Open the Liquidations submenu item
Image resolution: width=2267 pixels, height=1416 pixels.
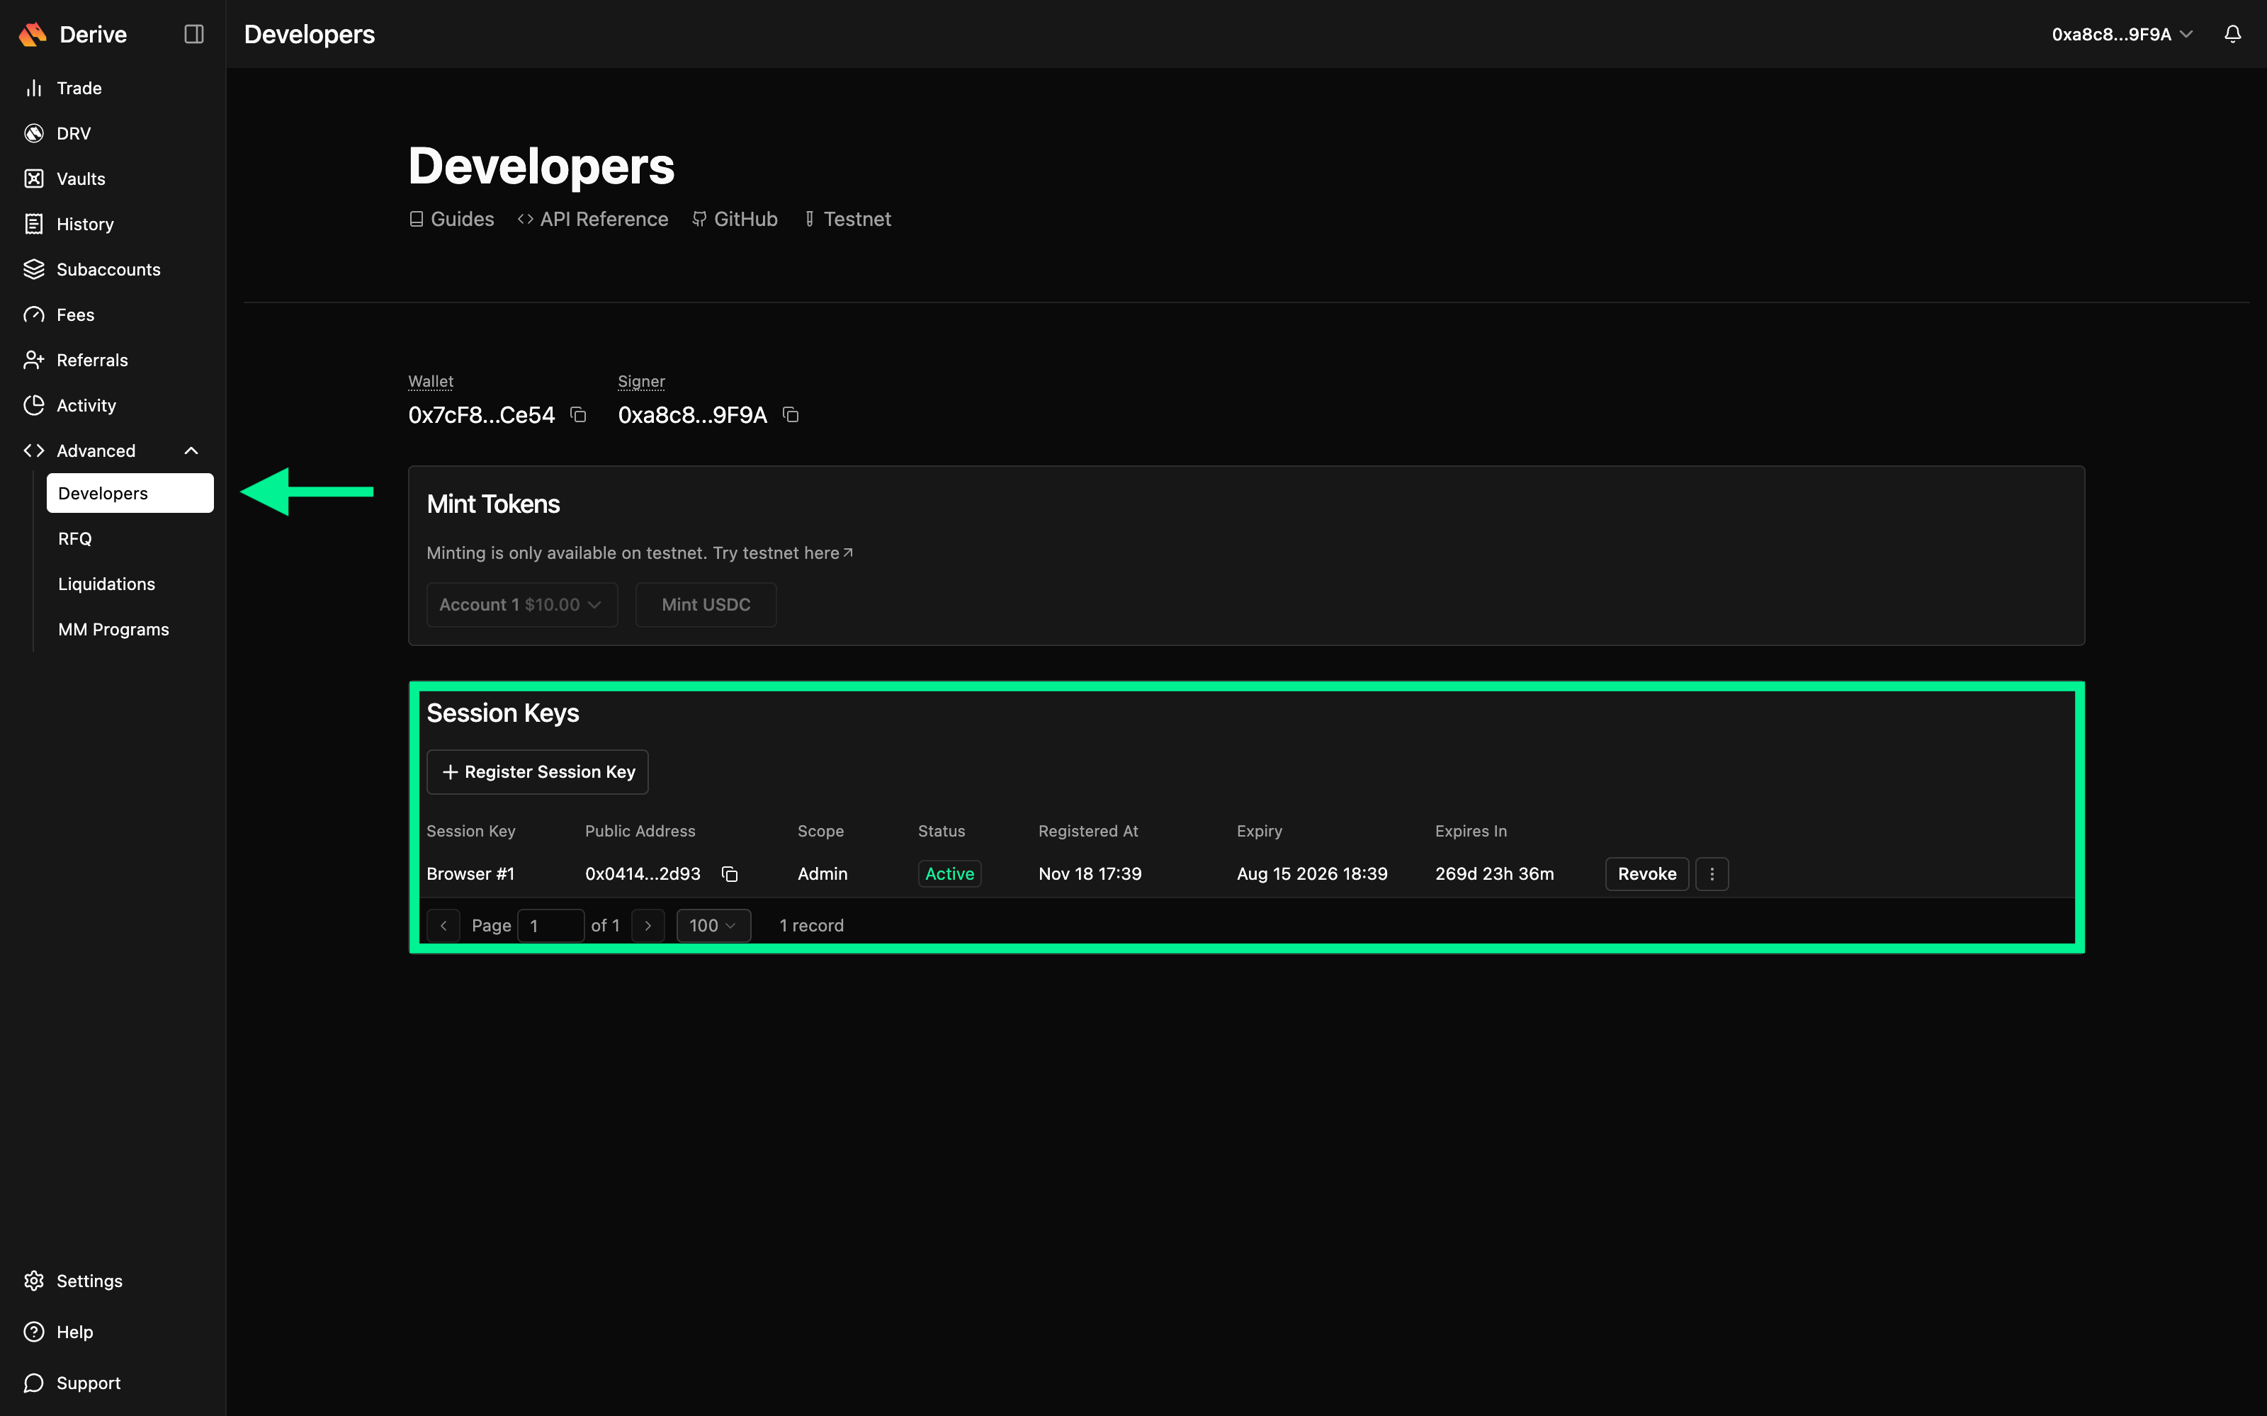tap(107, 584)
